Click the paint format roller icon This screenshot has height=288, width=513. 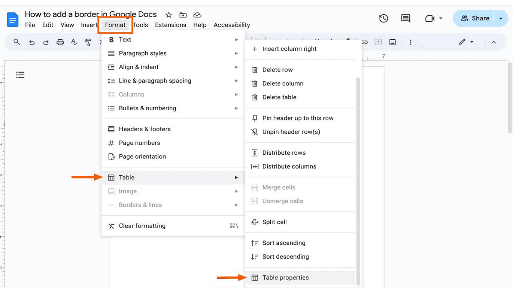point(88,42)
